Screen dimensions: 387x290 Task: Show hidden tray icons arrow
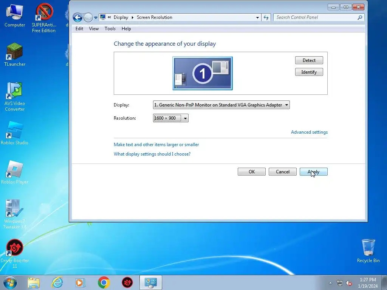pos(330,283)
